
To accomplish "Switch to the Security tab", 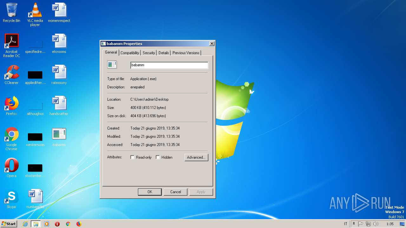I will click(x=149, y=53).
